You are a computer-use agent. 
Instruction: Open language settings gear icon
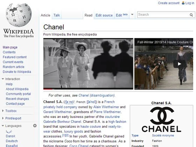35,126
